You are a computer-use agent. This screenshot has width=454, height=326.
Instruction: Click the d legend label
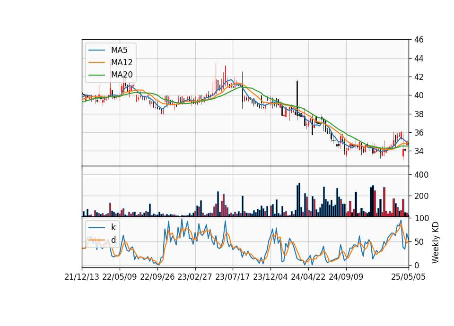click(x=113, y=240)
